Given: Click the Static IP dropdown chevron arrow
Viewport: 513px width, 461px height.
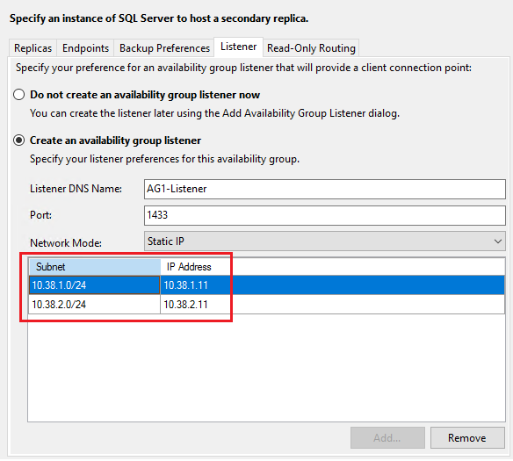Looking at the screenshot, I should (x=498, y=241).
